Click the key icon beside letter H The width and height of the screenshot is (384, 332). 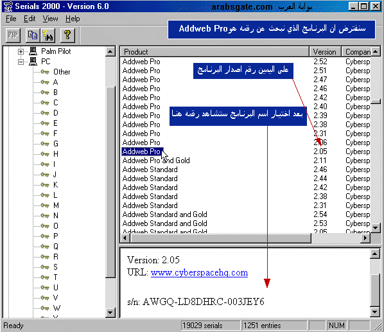tap(45, 154)
